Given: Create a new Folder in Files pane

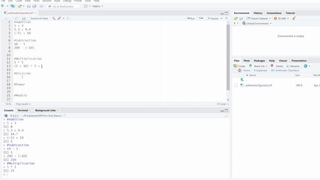Looking at the screenshot, I should [239, 66].
